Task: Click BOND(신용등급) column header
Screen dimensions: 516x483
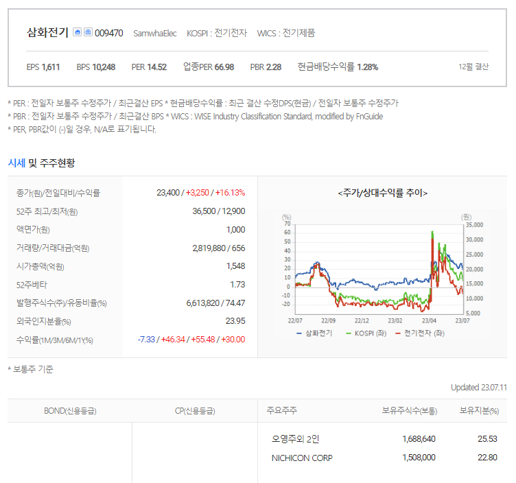Action: (70, 410)
